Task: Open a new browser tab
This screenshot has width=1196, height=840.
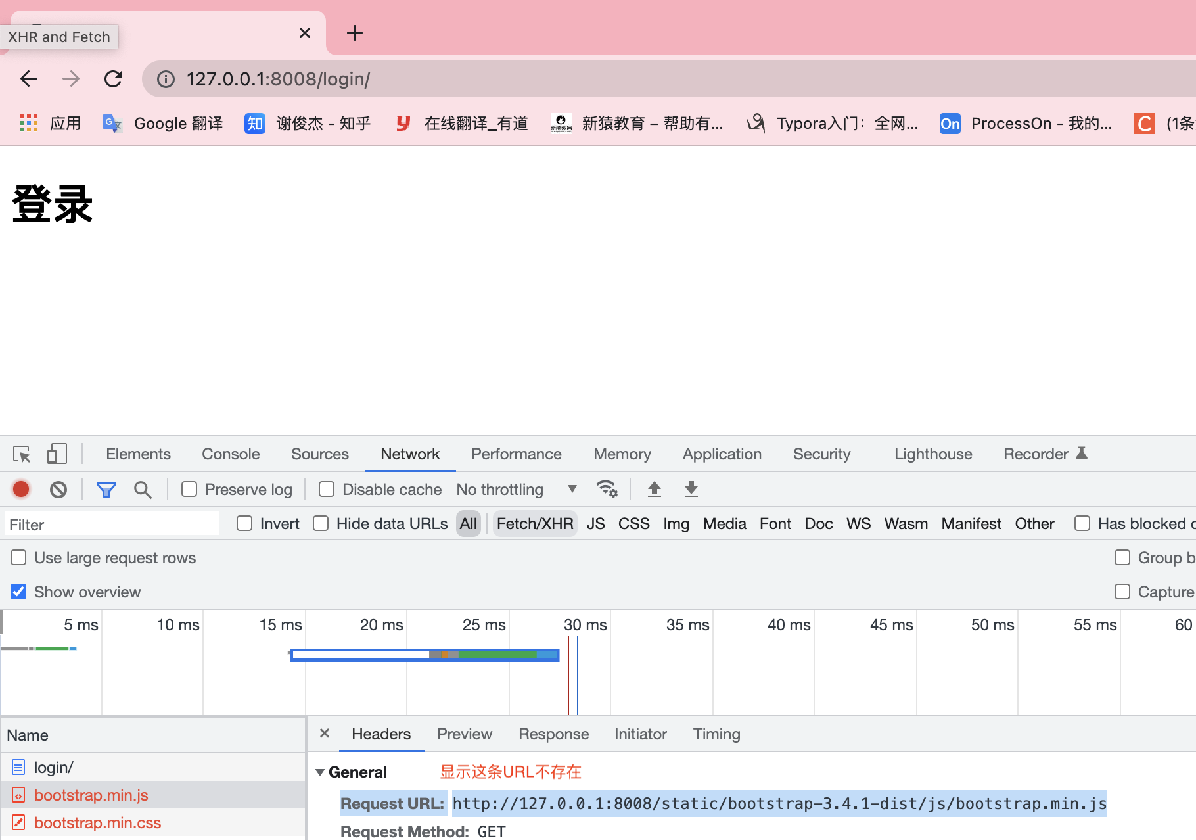Action: (x=355, y=33)
